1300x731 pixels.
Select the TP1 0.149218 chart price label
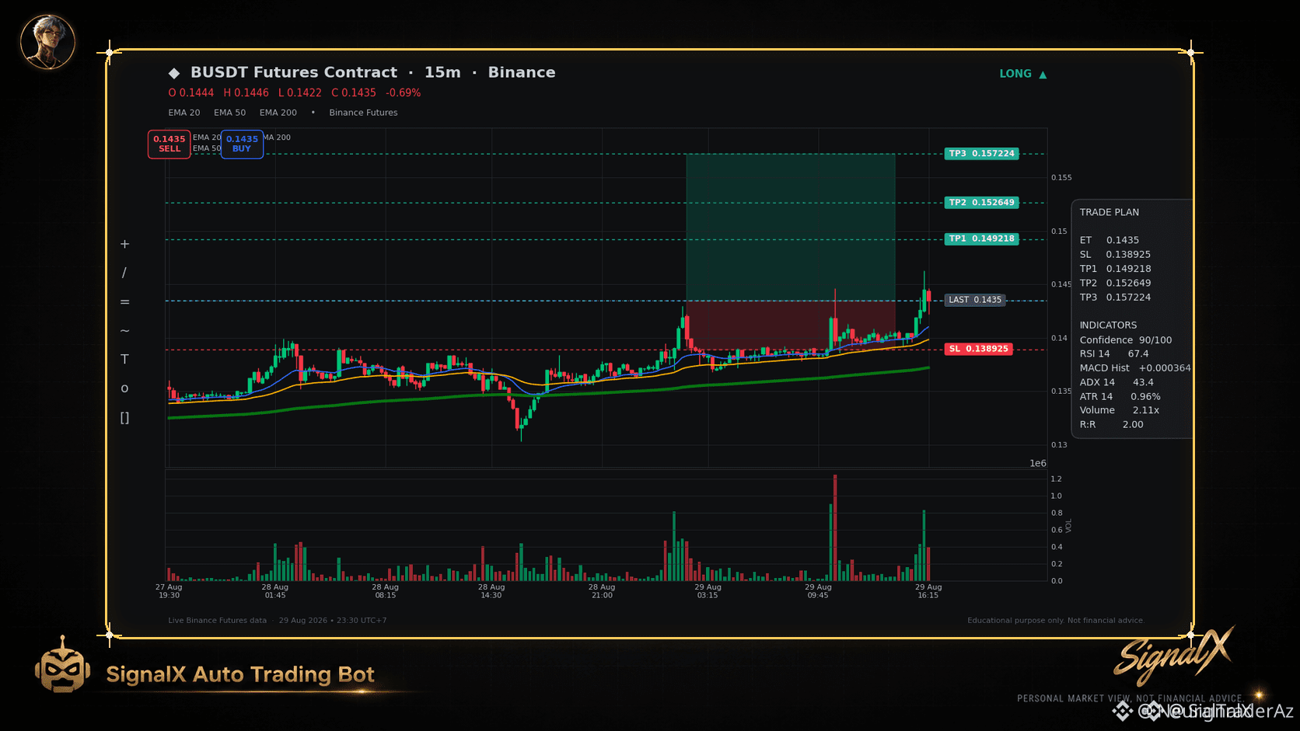(x=982, y=239)
